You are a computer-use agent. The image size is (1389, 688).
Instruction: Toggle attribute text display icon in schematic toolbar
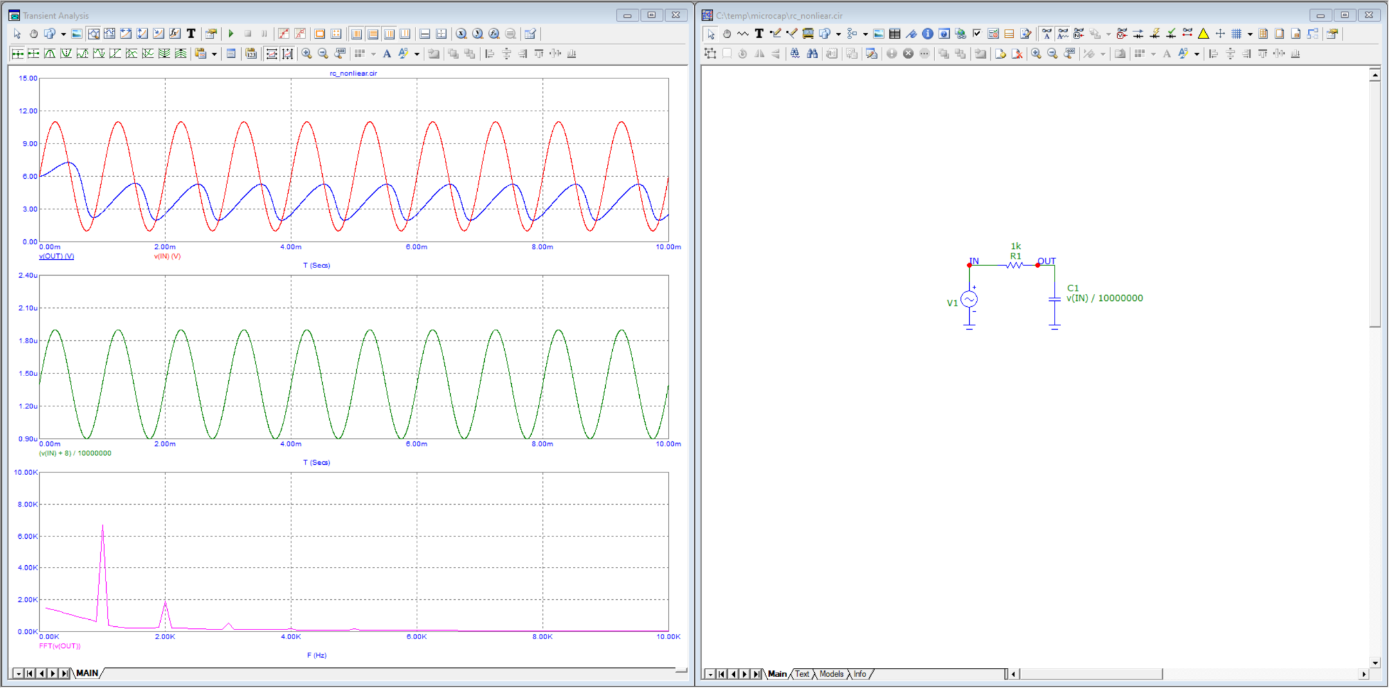[1062, 33]
